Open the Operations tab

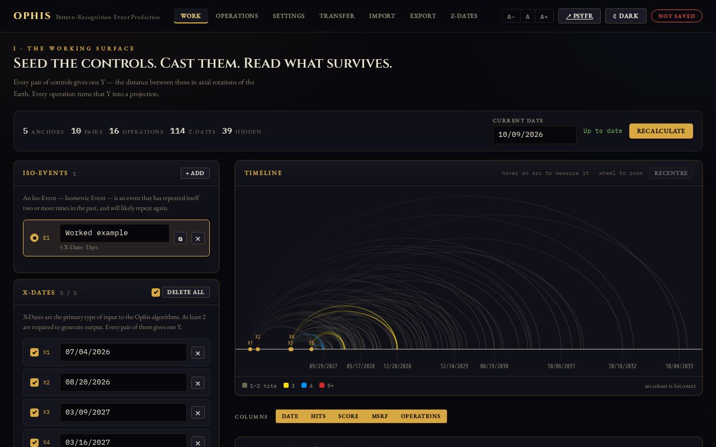(237, 16)
